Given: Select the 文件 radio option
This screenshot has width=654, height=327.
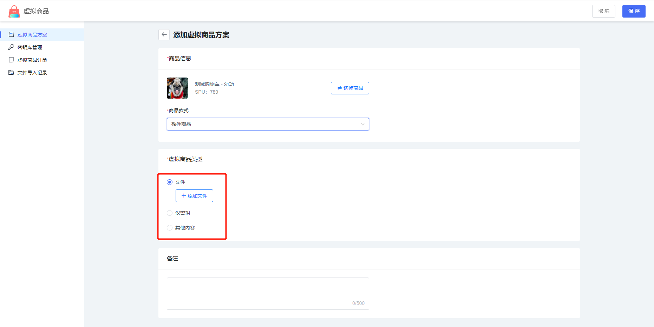Looking at the screenshot, I should (x=170, y=182).
